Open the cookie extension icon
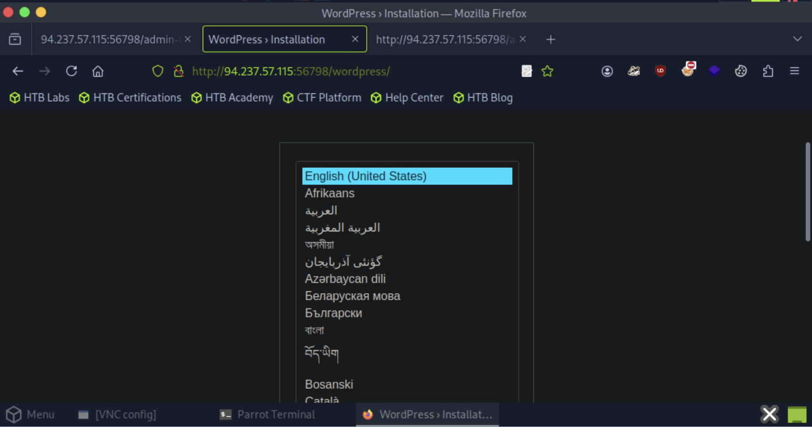The image size is (812, 427). pos(741,71)
